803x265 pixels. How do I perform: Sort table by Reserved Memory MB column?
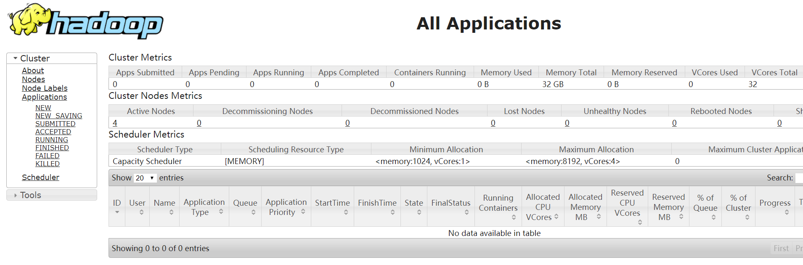pos(668,207)
